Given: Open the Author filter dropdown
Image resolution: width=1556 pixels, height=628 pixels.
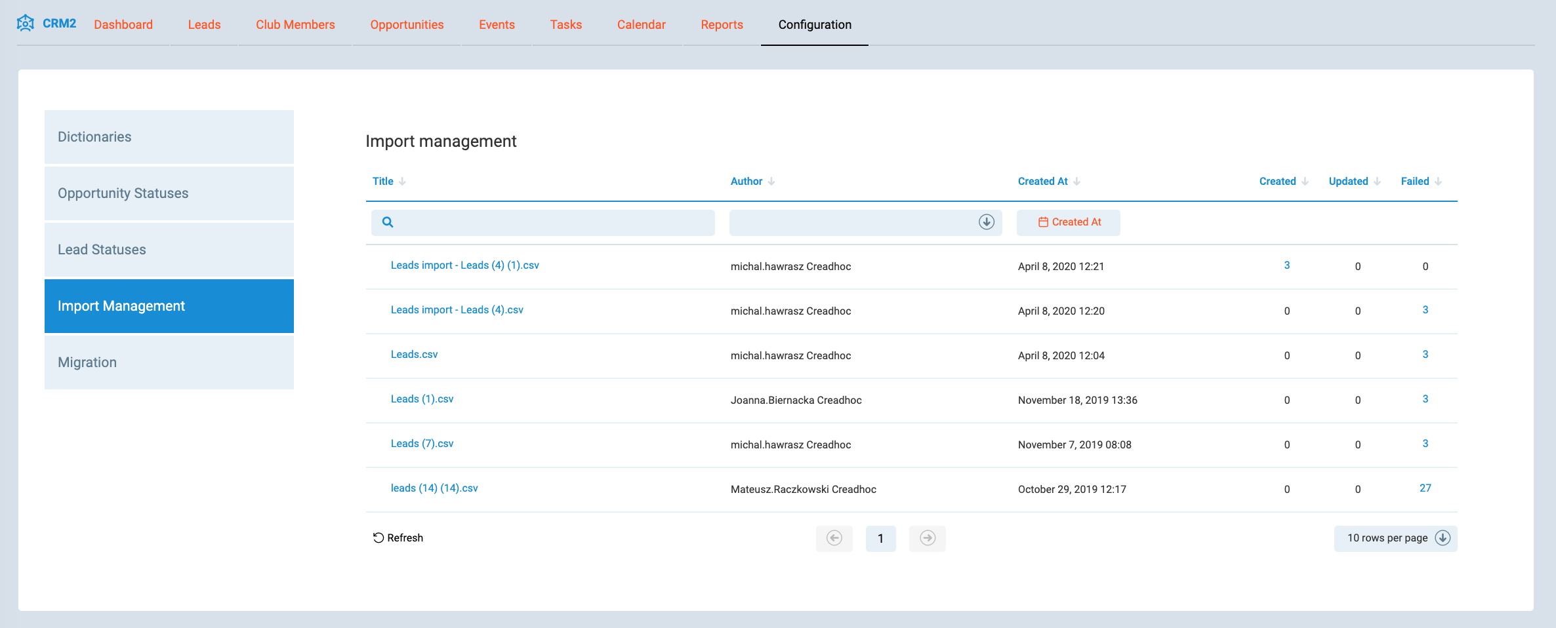Looking at the screenshot, I should coord(986,222).
